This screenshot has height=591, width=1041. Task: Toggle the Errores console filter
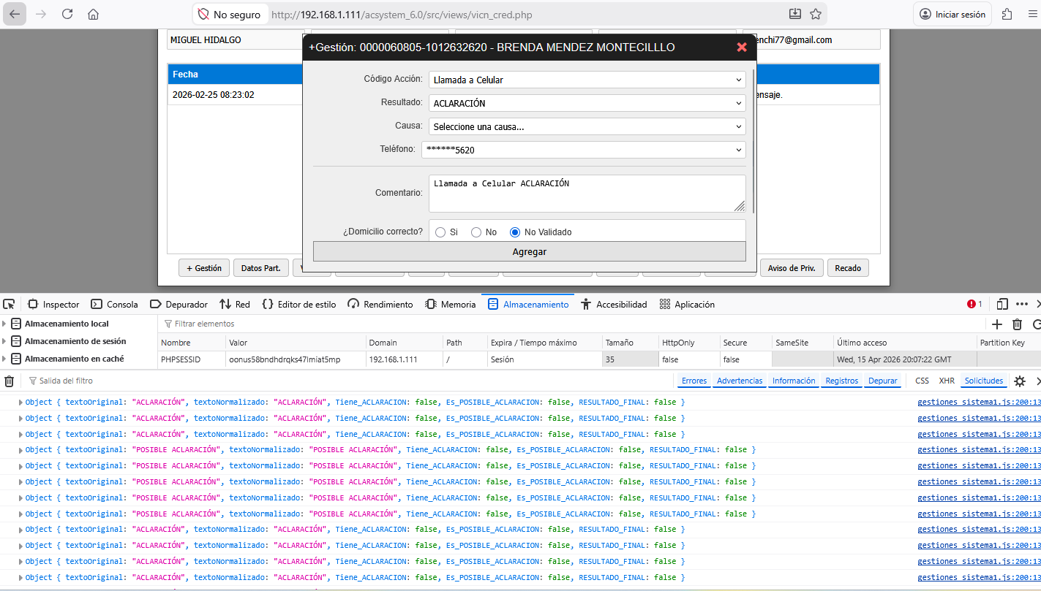click(x=694, y=381)
